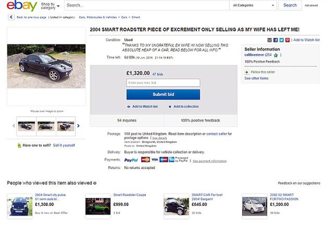The height and width of the screenshot is (229, 330).
Task: Open Shop by category dropdown
Action: [x=50, y=6]
